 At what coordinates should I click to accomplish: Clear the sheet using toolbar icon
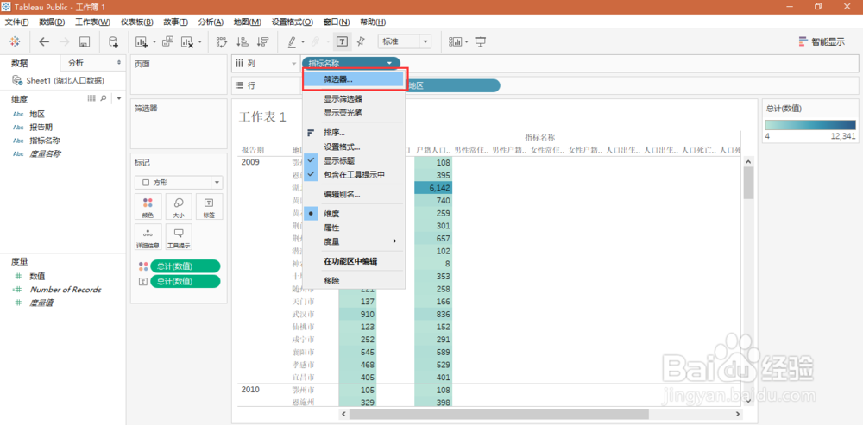[x=187, y=41]
